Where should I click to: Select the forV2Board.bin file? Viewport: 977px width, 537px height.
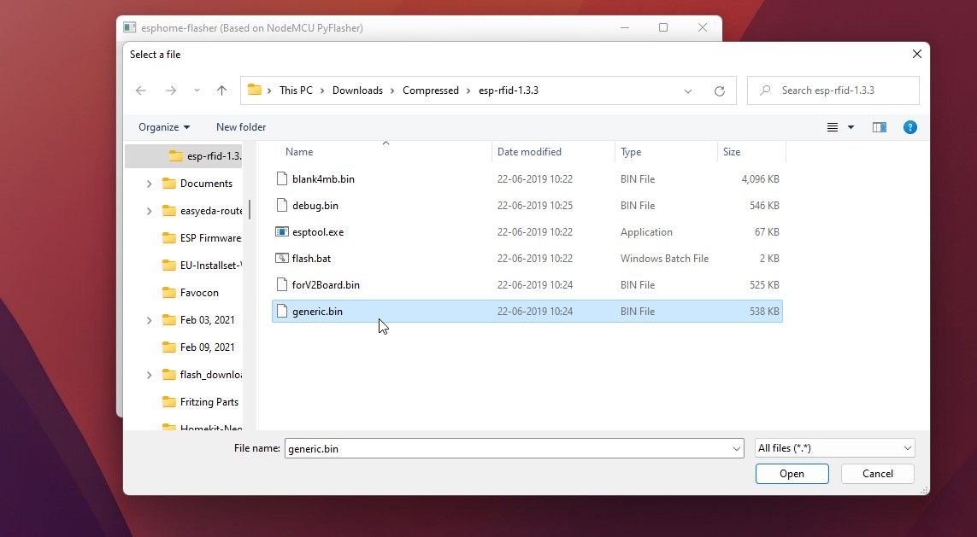pyautogui.click(x=527, y=285)
